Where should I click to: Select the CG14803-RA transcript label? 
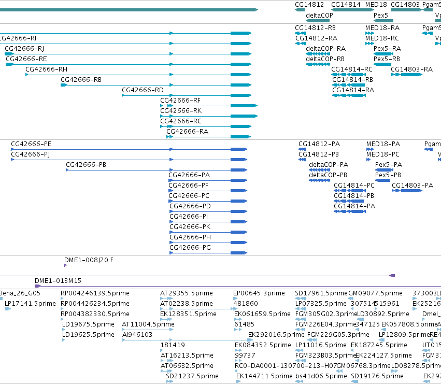pos(412,70)
